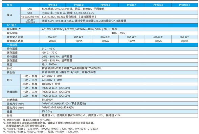Screen dimensions: 199x134
Task: Click the PPX10-5 column header
Action: 52,5
